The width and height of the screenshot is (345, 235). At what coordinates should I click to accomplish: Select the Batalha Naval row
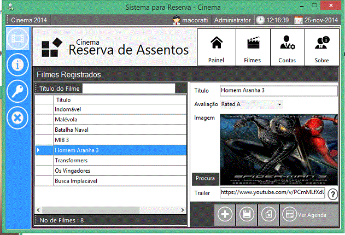point(110,130)
